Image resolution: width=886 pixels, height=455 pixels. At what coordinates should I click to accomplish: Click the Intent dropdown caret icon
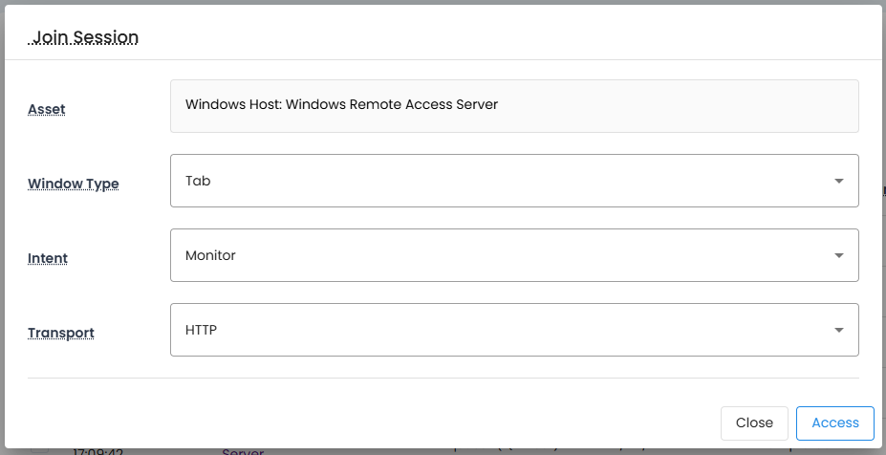point(838,255)
